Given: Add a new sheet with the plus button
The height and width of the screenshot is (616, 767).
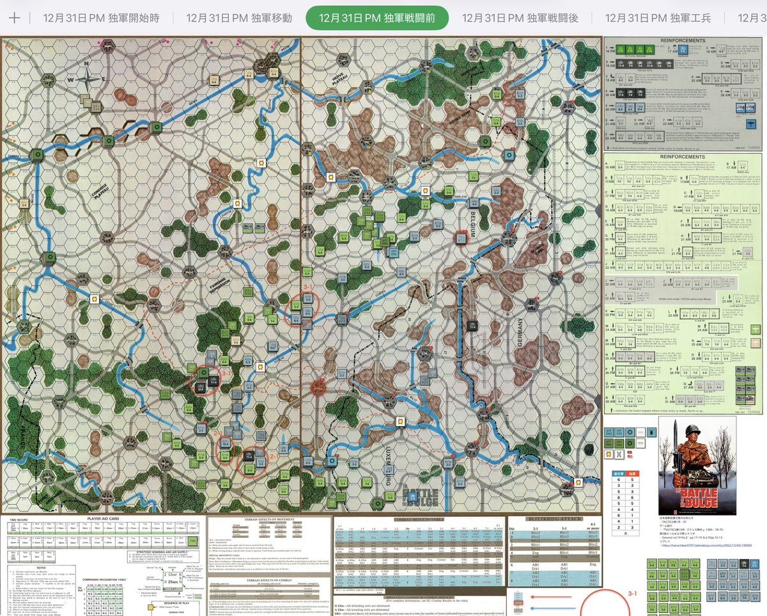Looking at the screenshot, I should coord(15,18).
